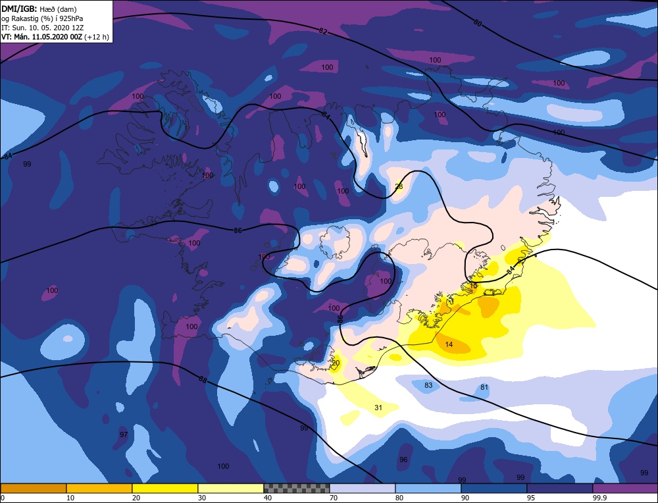Click the humidity value '97' on the map
This screenshot has height=503, width=658.
point(124,434)
